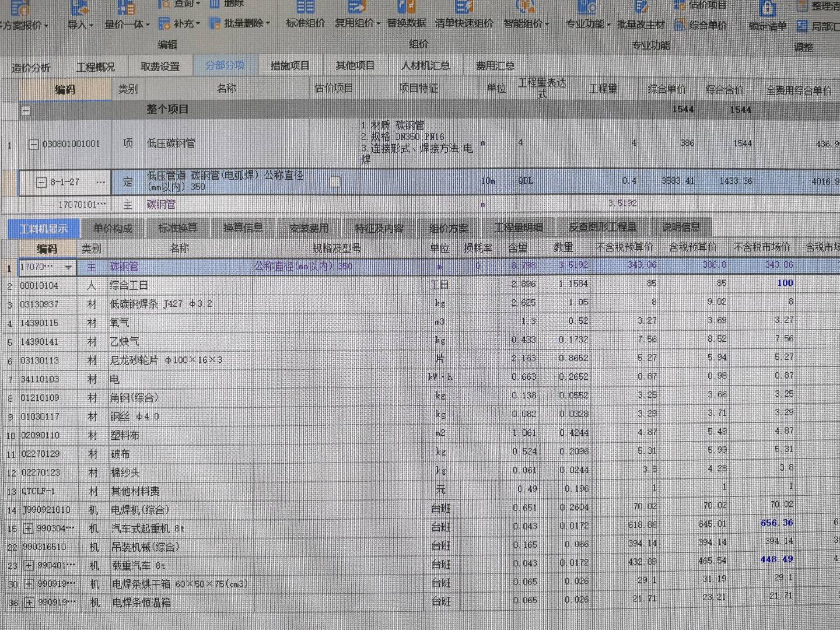The height and width of the screenshot is (630, 840).
Task: Expand the 电焊条烘干箱 row
Action: coord(29,584)
